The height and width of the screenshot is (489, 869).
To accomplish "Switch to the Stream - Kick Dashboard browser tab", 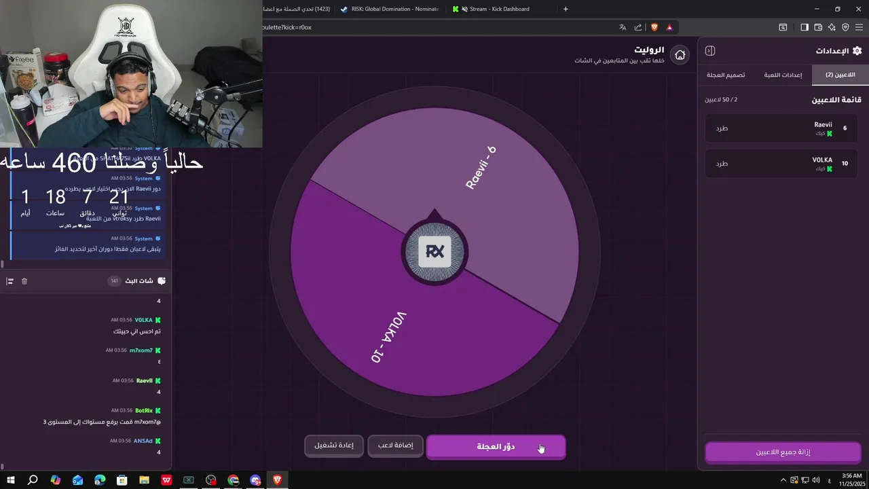I will pyautogui.click(x=501, y=9).
